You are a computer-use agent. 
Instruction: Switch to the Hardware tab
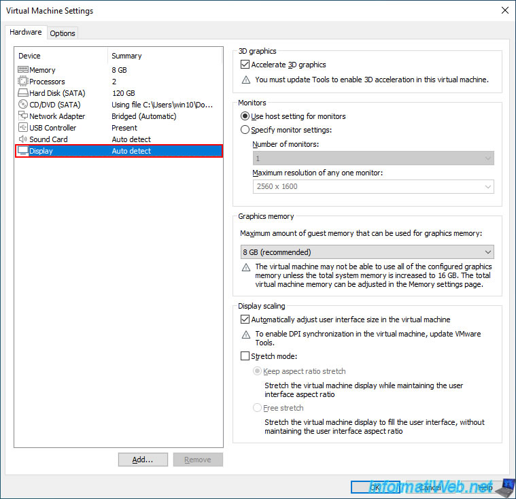[x=26, y=32]
